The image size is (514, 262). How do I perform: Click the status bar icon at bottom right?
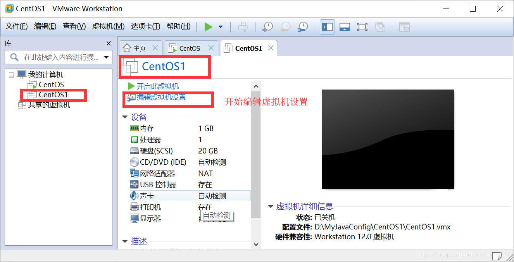[497, 255]
